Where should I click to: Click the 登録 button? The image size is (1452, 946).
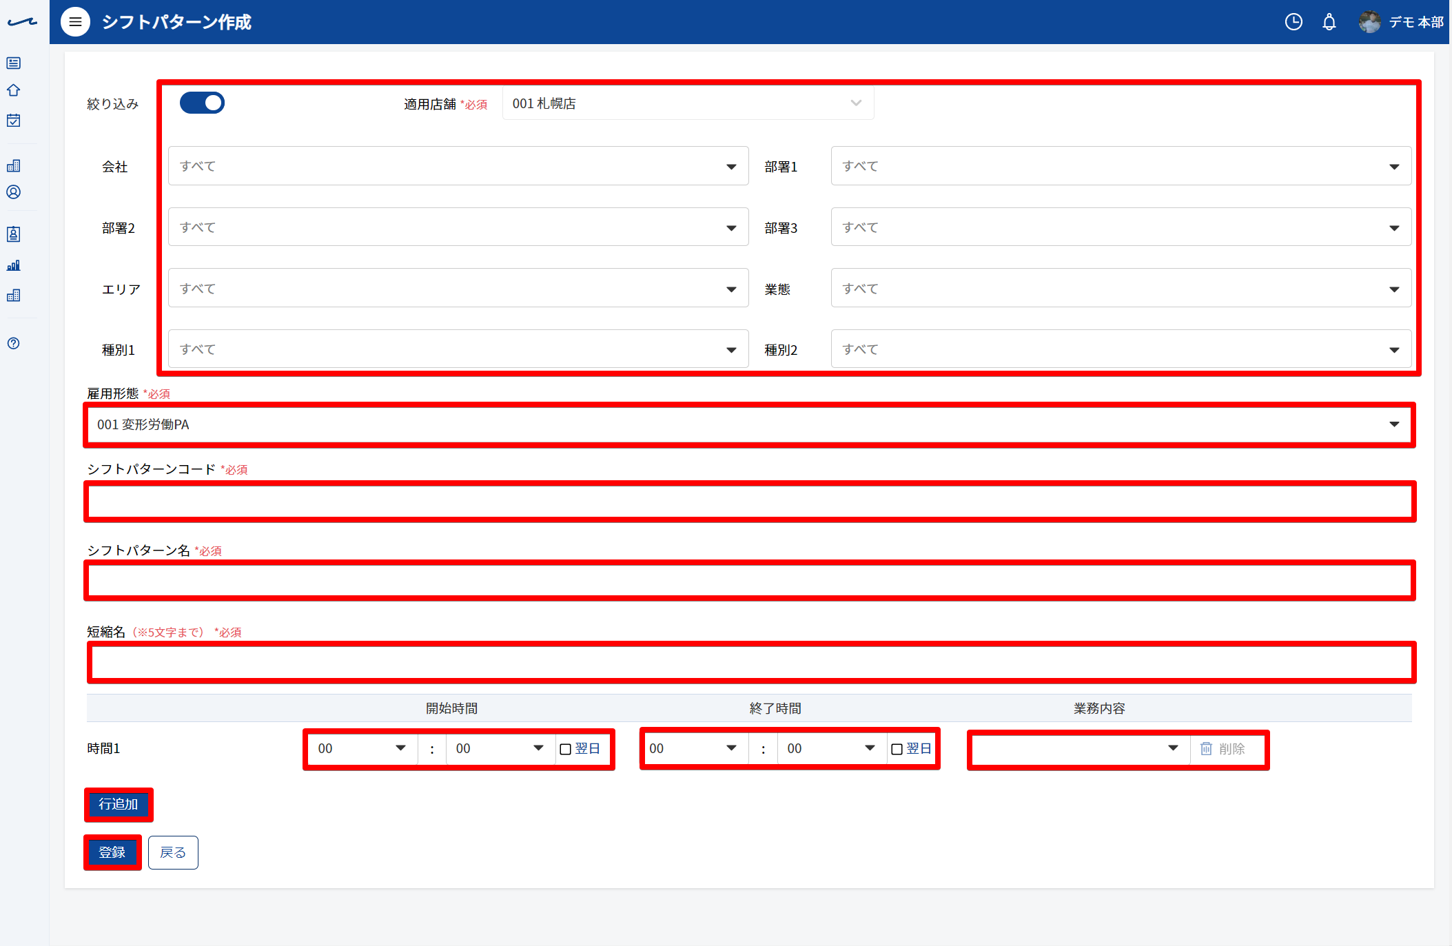112,852
